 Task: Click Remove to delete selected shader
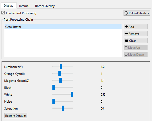click(136, 34)
